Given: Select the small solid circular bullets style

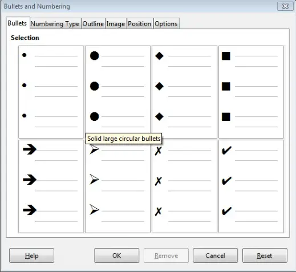Looking at the screenshot, I should (51, 92).
